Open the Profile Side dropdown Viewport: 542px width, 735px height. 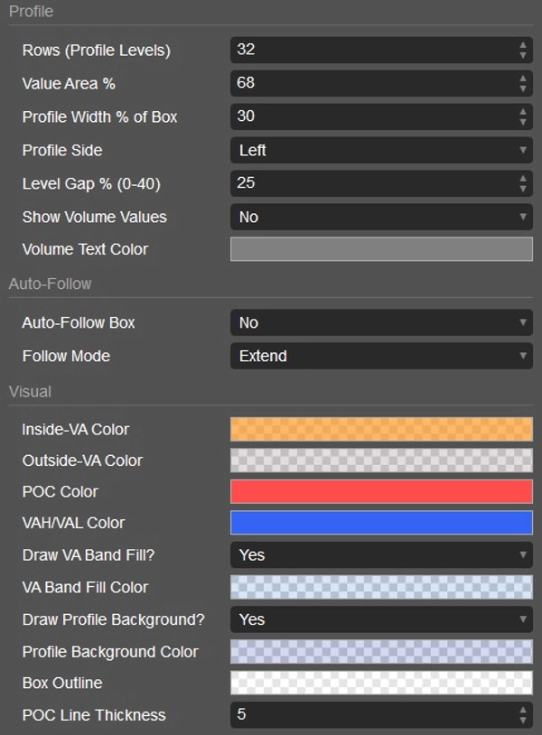[x=379, y=150]
